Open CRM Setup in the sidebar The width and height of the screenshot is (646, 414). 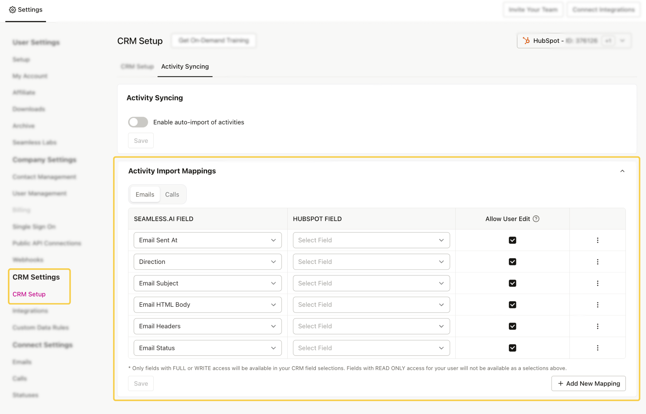coord(29,294)
